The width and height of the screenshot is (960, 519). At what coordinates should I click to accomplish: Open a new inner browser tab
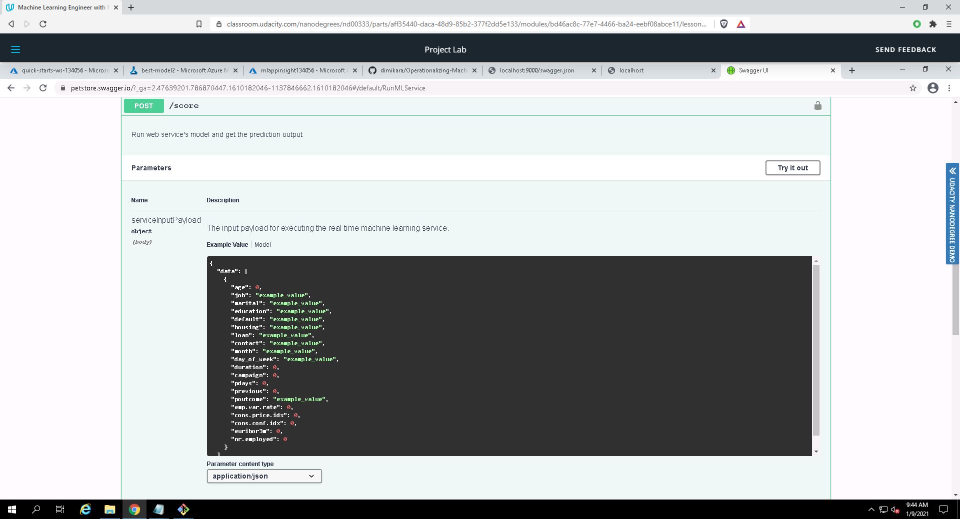(852, 70)
